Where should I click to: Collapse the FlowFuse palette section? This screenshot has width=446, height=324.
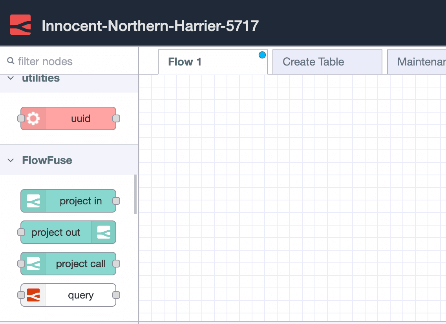pyautogui.click(x=10, y=160)
